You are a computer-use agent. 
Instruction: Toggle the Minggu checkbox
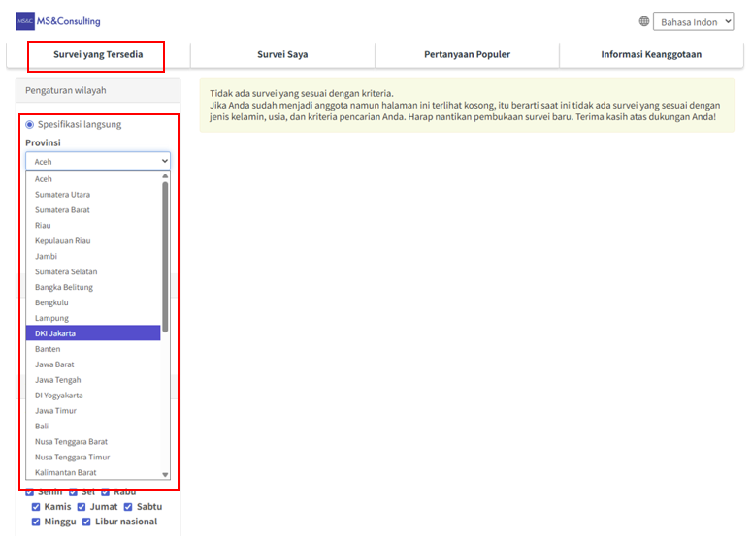click(x=36, y=522)
